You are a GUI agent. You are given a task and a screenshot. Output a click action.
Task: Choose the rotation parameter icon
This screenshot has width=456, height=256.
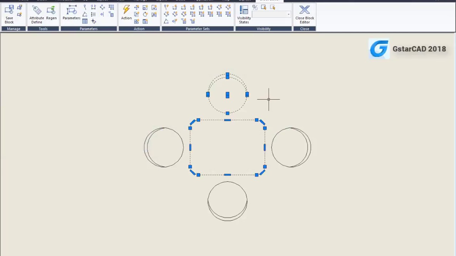pyautogui.click(x=85, y=15)
